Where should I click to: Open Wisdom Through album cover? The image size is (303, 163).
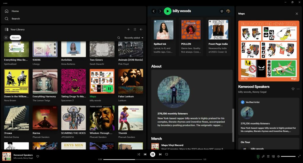pos(102,118)
